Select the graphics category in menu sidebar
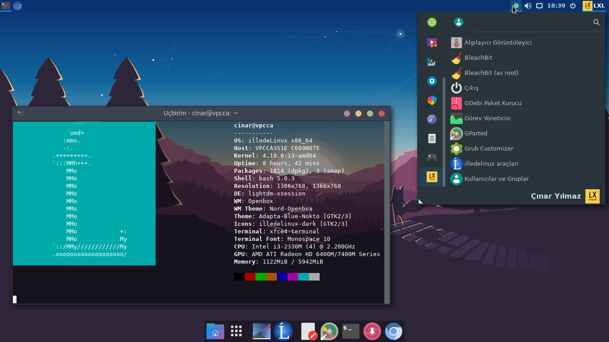This screenshot has height=342, width=609. 432,62
